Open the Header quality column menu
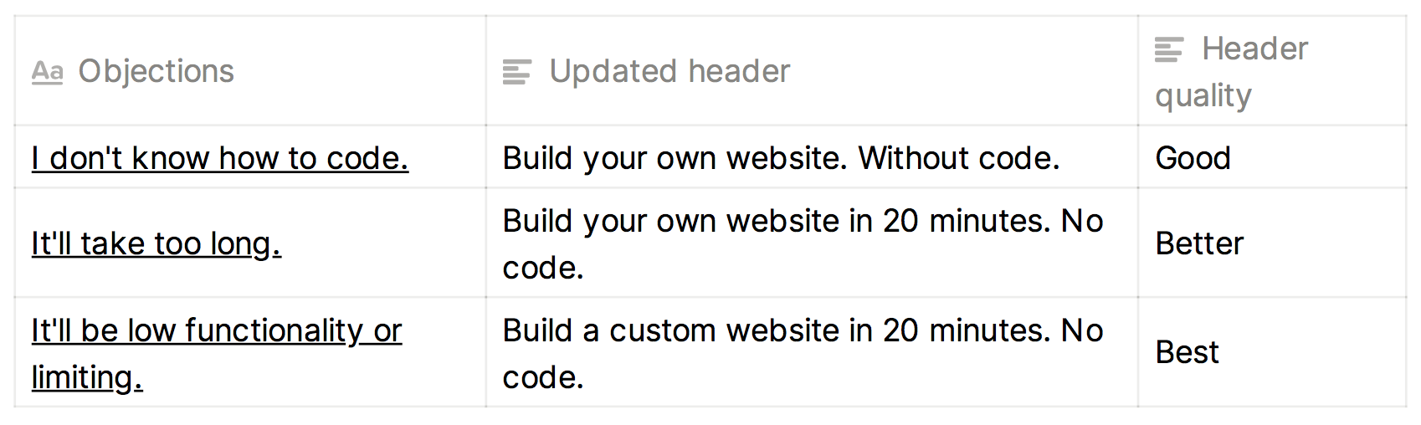The width and height of the screenshot is (1421, 425). [1254, 49]
